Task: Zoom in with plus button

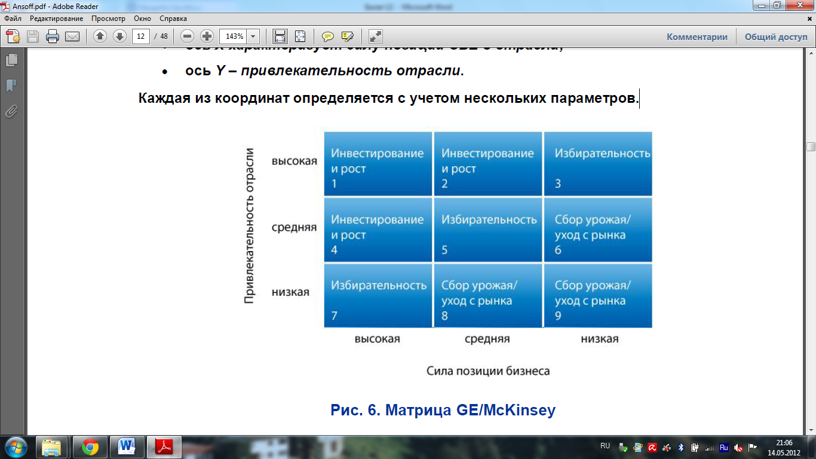Action: click(x=207, y=36)
